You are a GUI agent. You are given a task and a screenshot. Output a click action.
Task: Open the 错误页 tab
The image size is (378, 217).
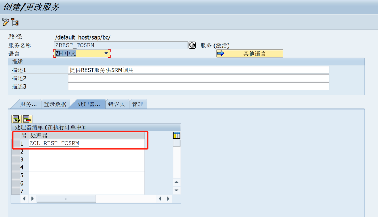(117, 104)
